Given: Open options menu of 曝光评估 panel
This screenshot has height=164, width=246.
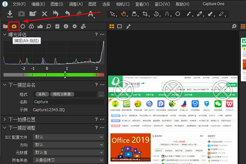Looking at the screenshot, I should pyautogui.click(x=102, y=34).
